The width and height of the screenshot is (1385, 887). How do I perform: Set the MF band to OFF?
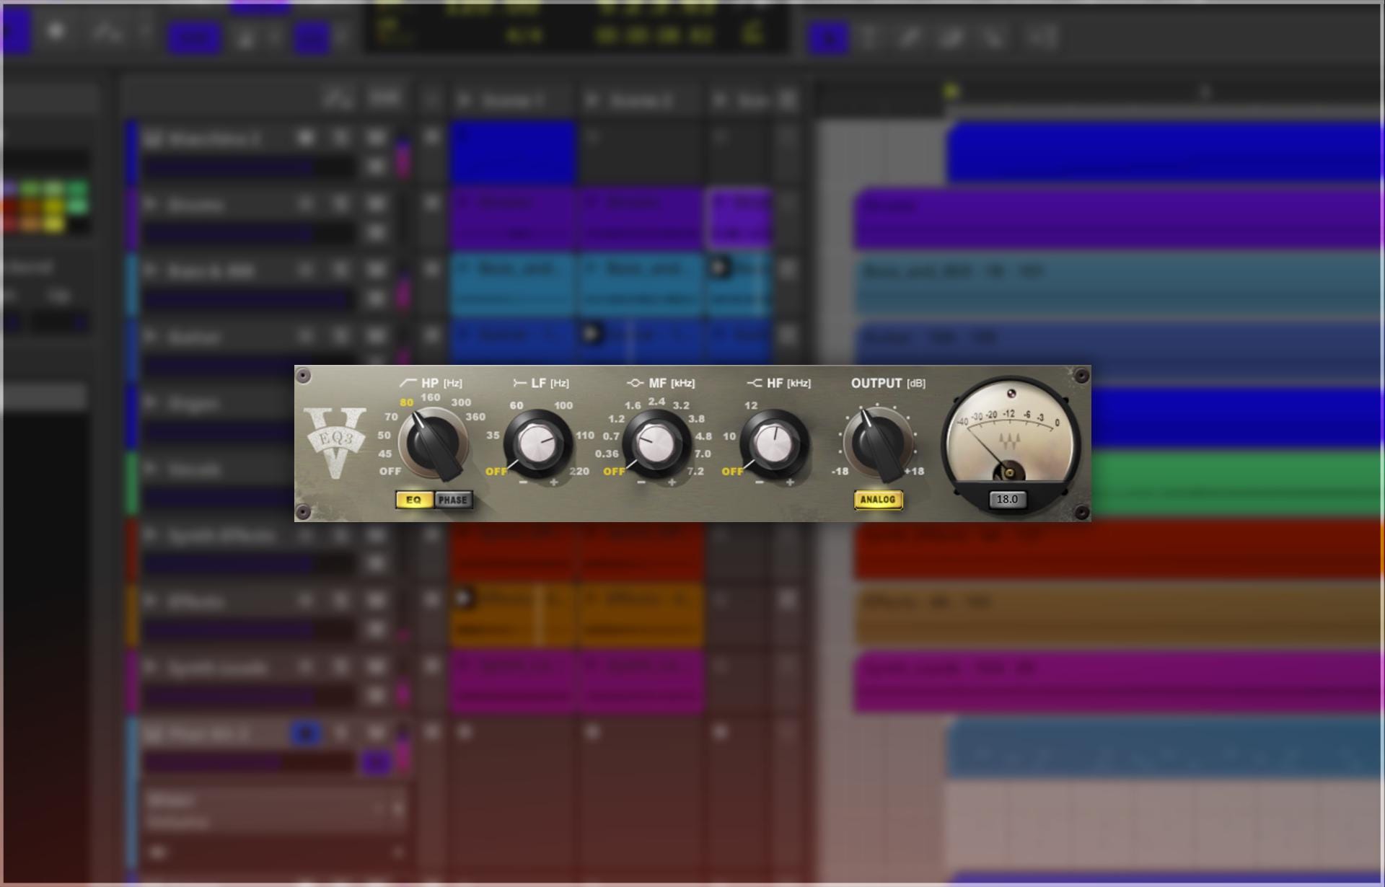click(x=615, y=471)
